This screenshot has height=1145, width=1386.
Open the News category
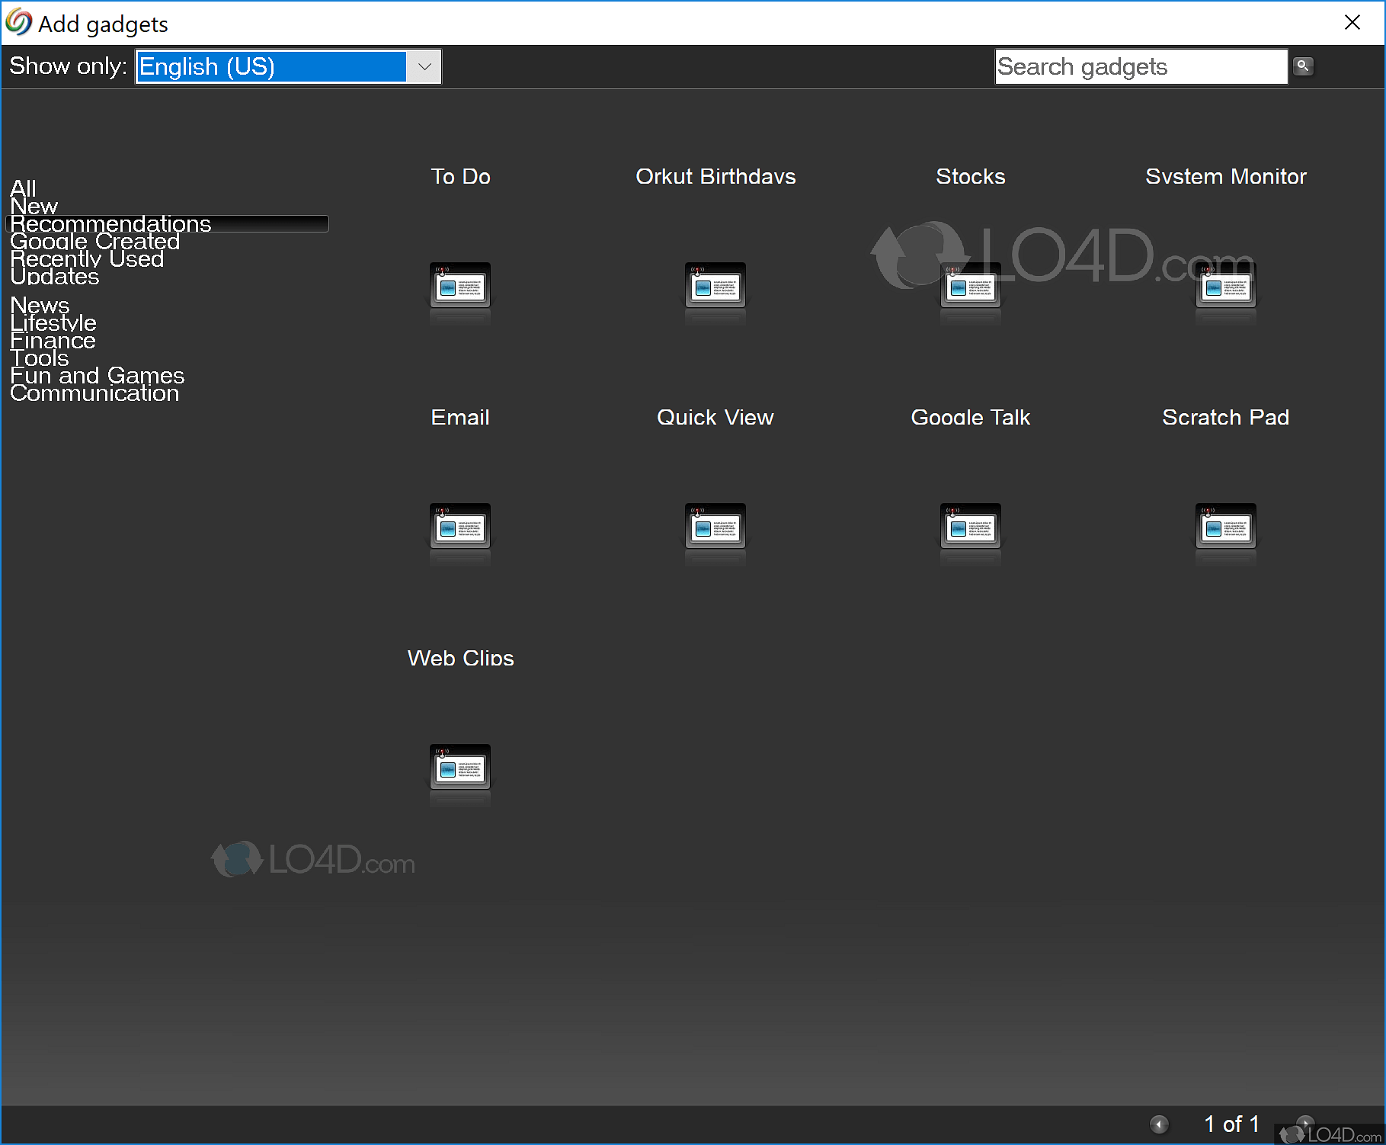coord(40,305)
